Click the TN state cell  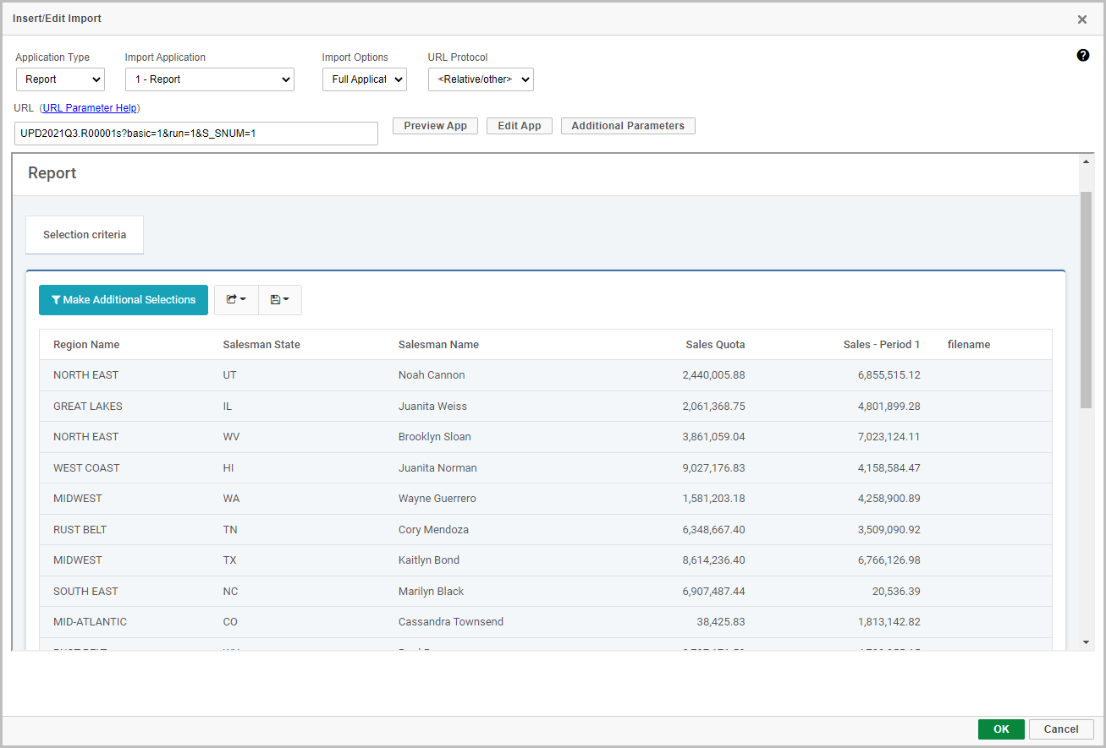click(230, 530)
